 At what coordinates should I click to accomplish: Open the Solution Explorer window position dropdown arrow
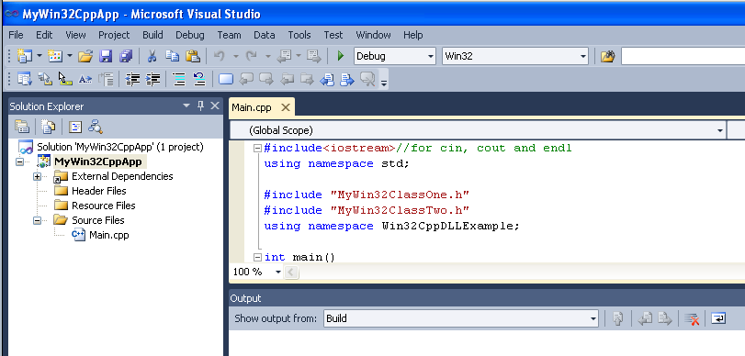pyautogui.click(x=186, y=106)
